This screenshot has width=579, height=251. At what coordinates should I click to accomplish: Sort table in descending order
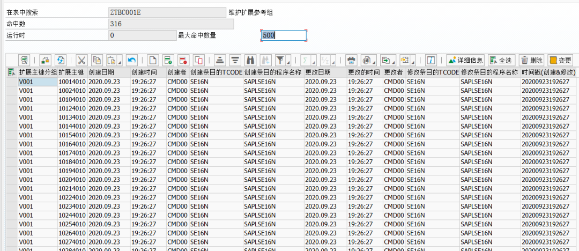235,60
